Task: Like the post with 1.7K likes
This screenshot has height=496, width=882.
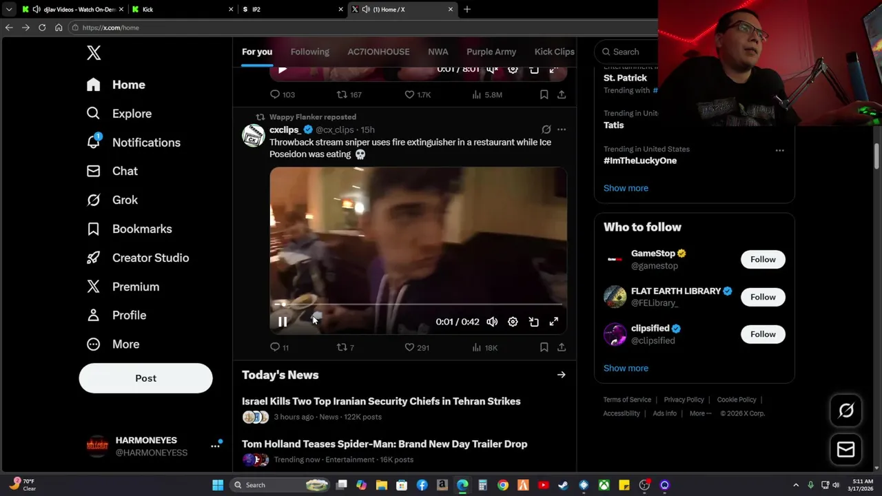Action: (x=418, y=94)
